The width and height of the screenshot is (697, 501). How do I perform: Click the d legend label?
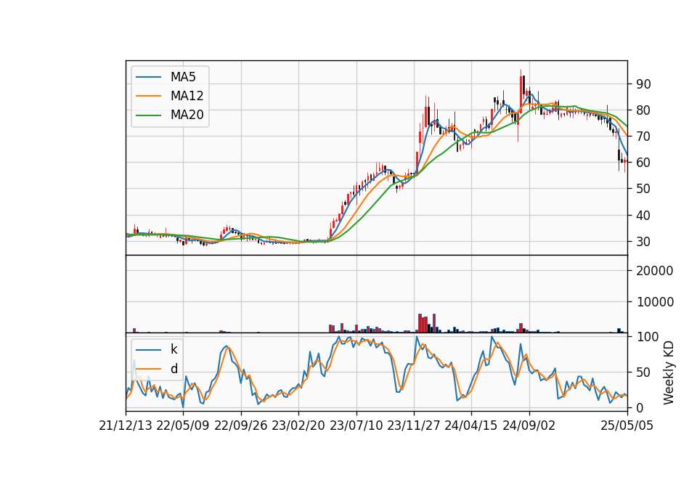[174, 369]
